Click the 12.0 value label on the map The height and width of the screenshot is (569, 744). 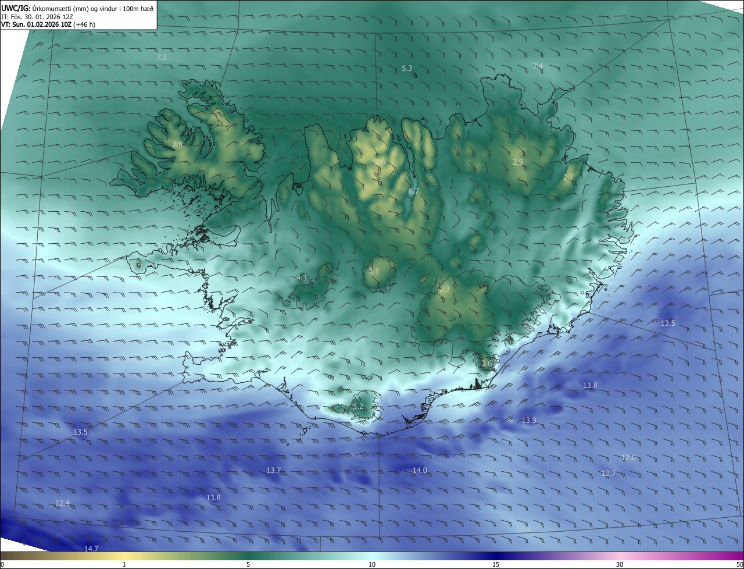(x=628, y=458)
